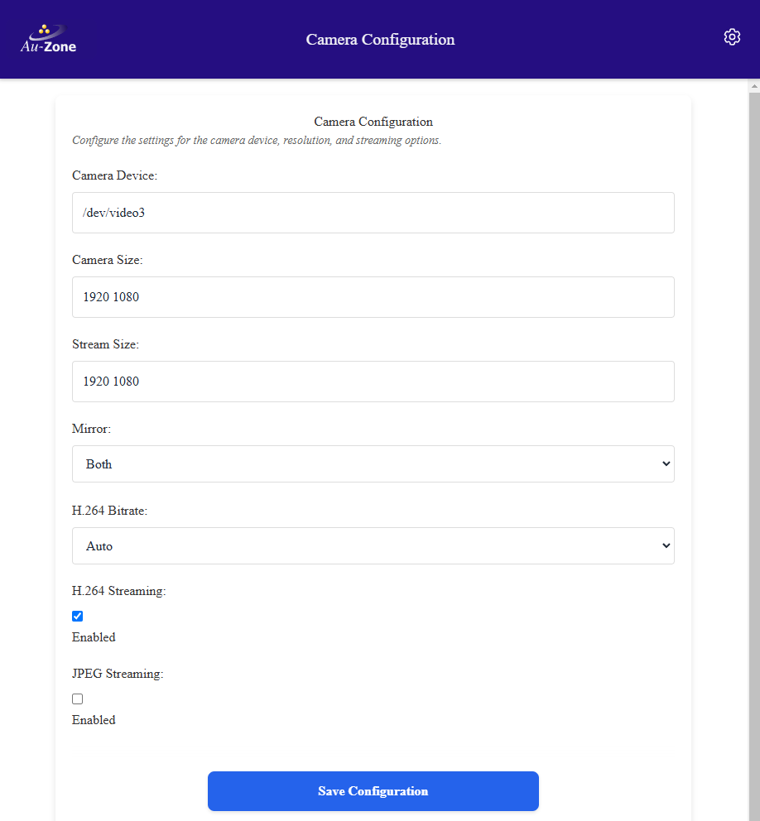Click the H.264 Bitrate dropdown chevron arrow
The width and height of the screenshot is (760, 821).
pyautogui.click(x=665, y=545)
